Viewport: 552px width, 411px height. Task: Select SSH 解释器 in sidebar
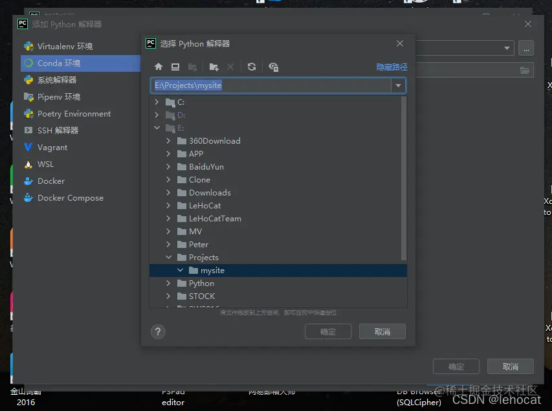81,130
